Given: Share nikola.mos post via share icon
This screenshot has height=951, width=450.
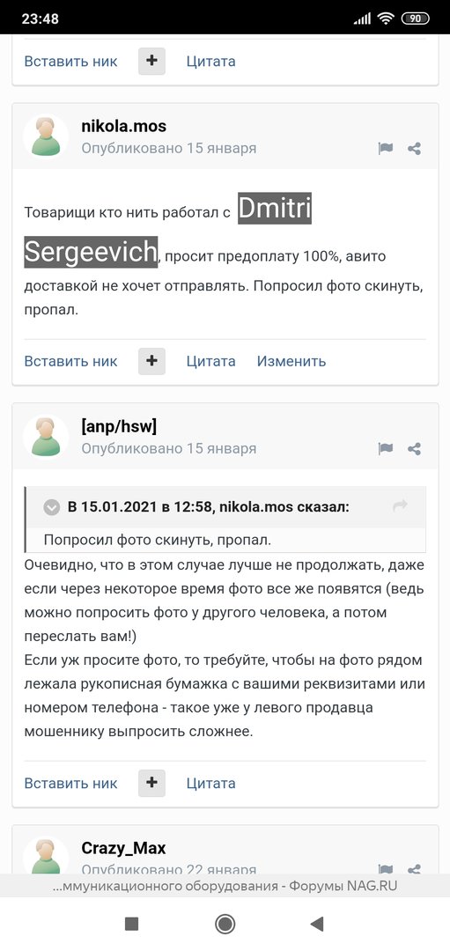Looking at the screenshot, I should click(414, 148).
